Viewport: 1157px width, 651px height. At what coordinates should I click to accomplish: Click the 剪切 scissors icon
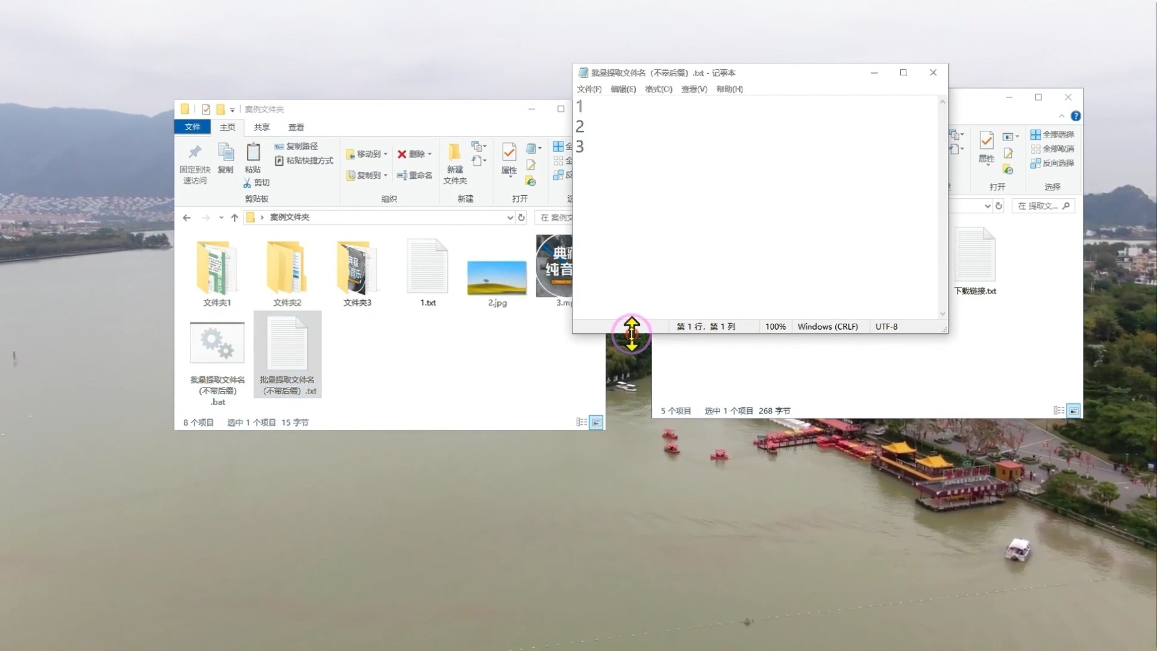(x=247, y=183)
